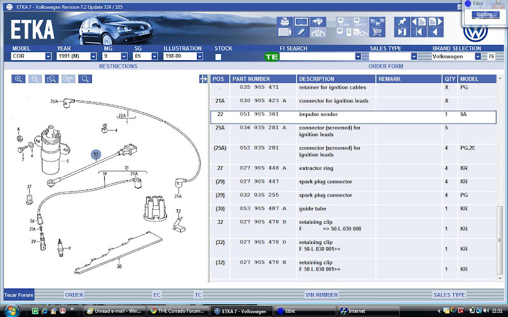Click the shopping cart icon
Viewport: 508px width, 317px height.
[x=377, y=32]
